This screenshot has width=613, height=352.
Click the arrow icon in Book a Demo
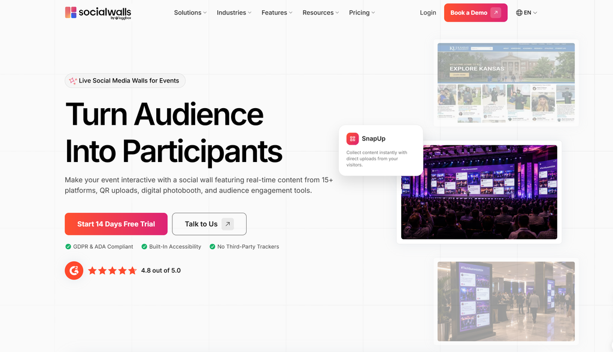tap(496, 13)
